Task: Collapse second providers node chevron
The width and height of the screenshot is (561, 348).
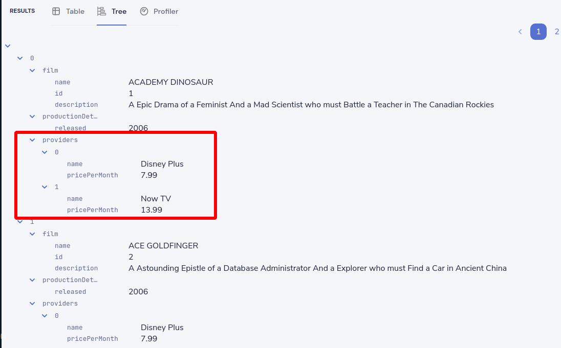Action: [32, 304]
